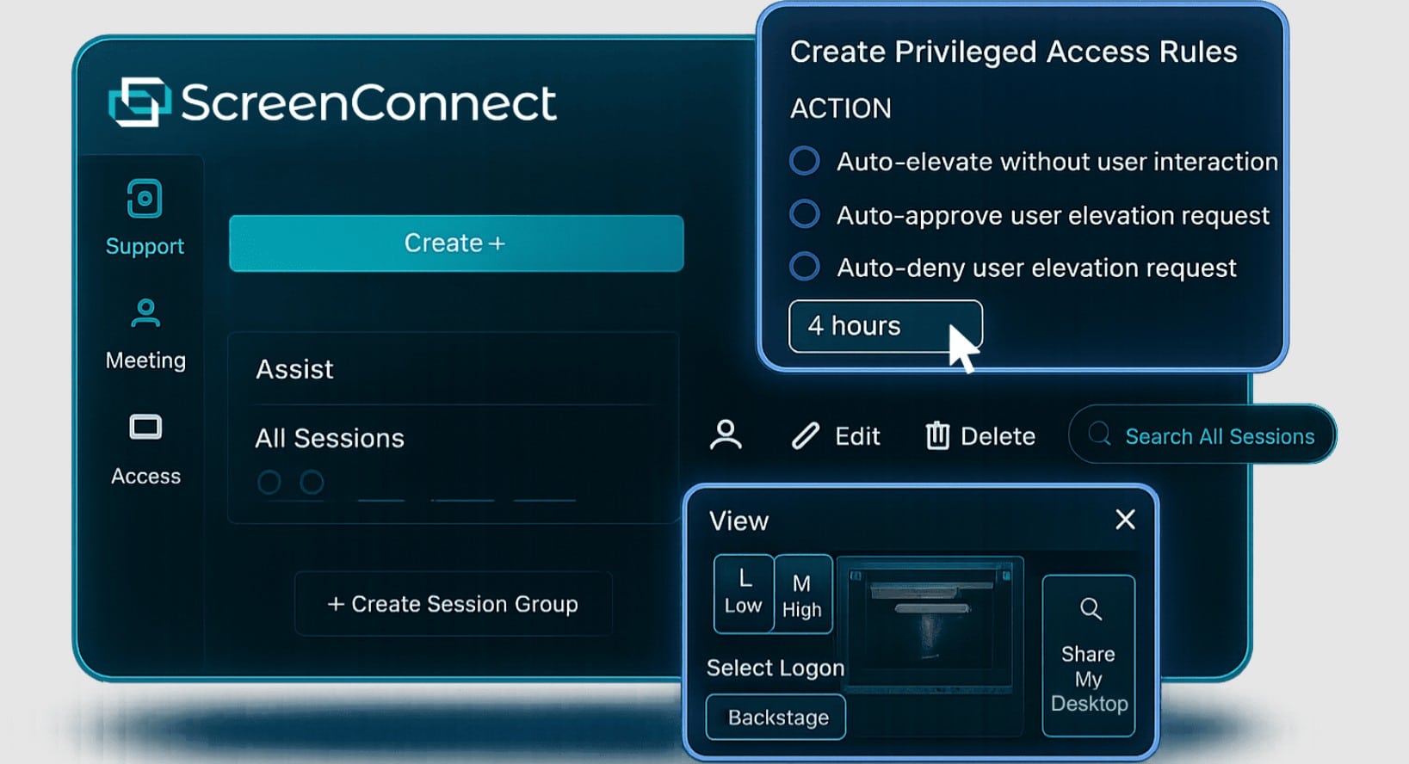
Task: Click the Edit label
Action: point(857,436)
